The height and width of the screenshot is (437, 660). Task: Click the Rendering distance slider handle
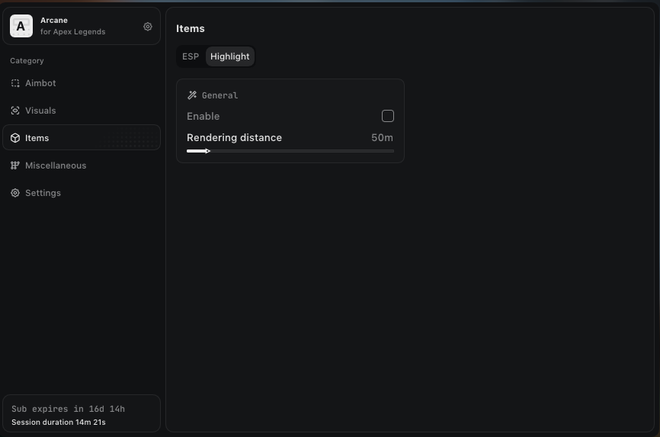(x=207, y=151)
